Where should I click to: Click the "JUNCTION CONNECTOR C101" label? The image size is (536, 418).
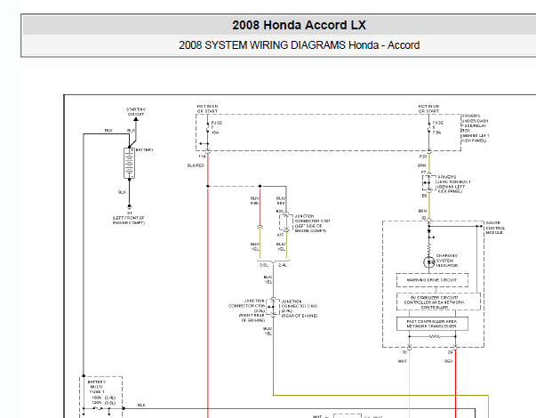click(312, 223)
